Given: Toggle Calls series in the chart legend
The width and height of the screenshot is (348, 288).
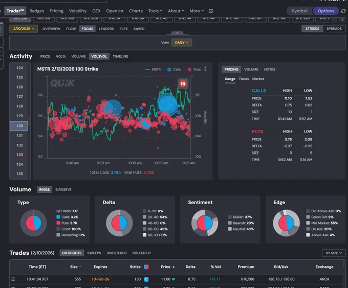Looking at the screenshot, I should (174, 70).
